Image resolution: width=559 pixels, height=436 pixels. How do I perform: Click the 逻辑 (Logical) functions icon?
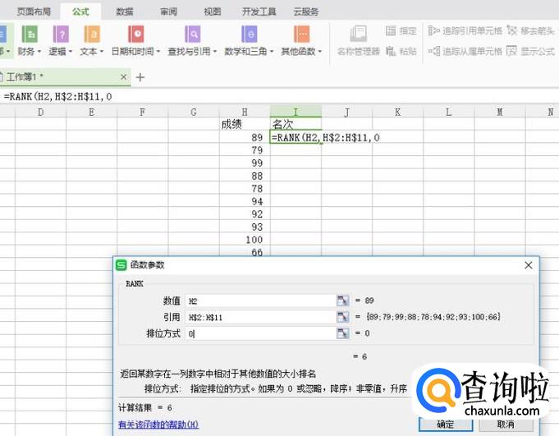[60, 34]
